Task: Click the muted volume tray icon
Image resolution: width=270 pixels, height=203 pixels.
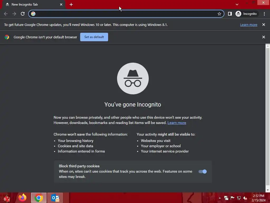Action: (245, 198)
